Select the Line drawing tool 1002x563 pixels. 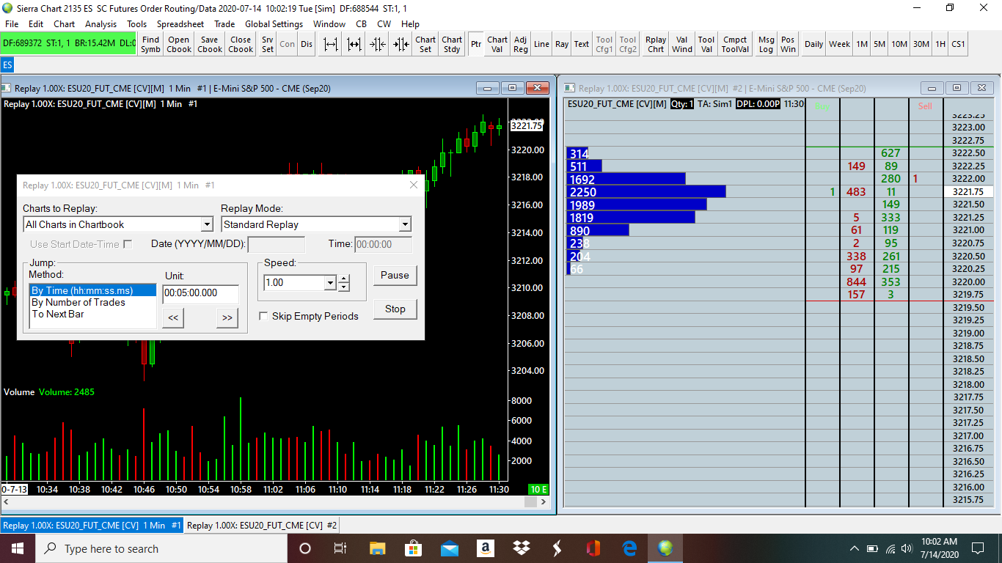click(541, 44)
